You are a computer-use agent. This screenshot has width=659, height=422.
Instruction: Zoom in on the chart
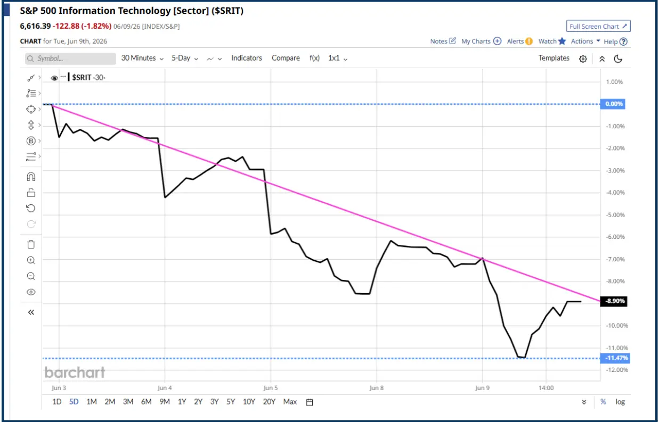point(30,260)
